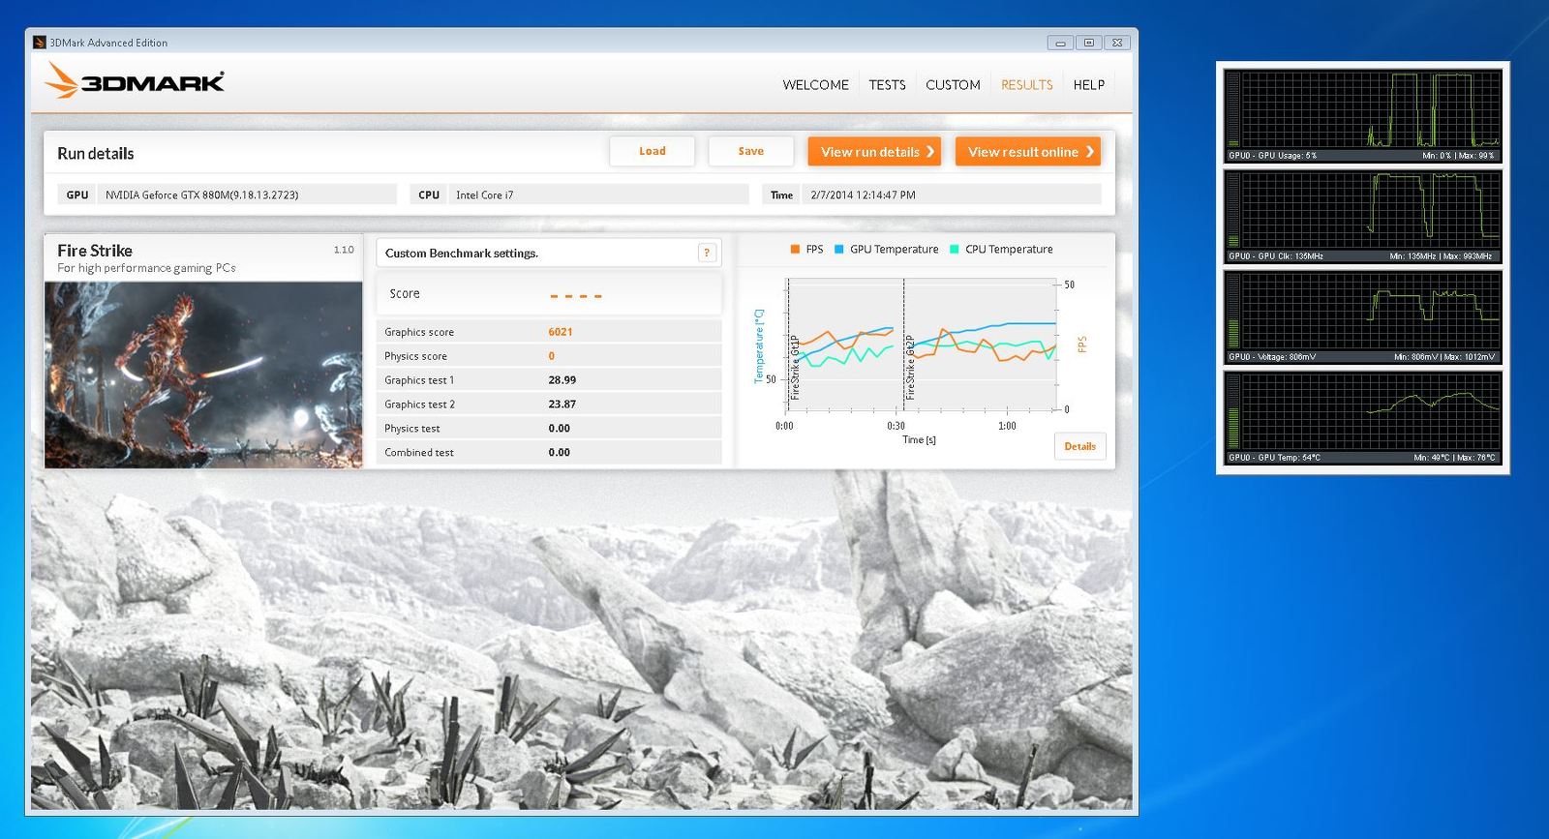
Task: Go to the WELCOME tab
Action: pos(815,85)
